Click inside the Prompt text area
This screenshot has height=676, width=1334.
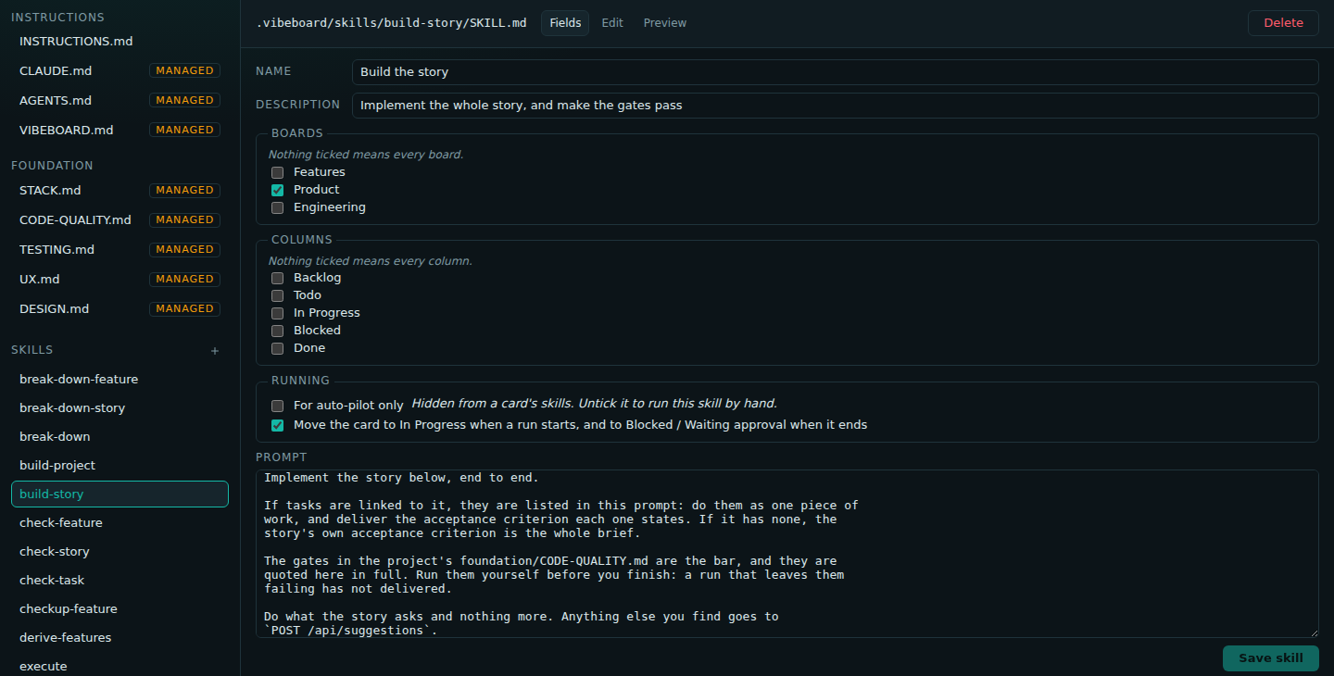pos(787,554)
